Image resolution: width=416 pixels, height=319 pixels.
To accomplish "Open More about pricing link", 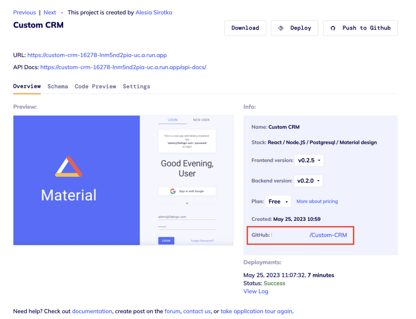I will pos(317,201).
